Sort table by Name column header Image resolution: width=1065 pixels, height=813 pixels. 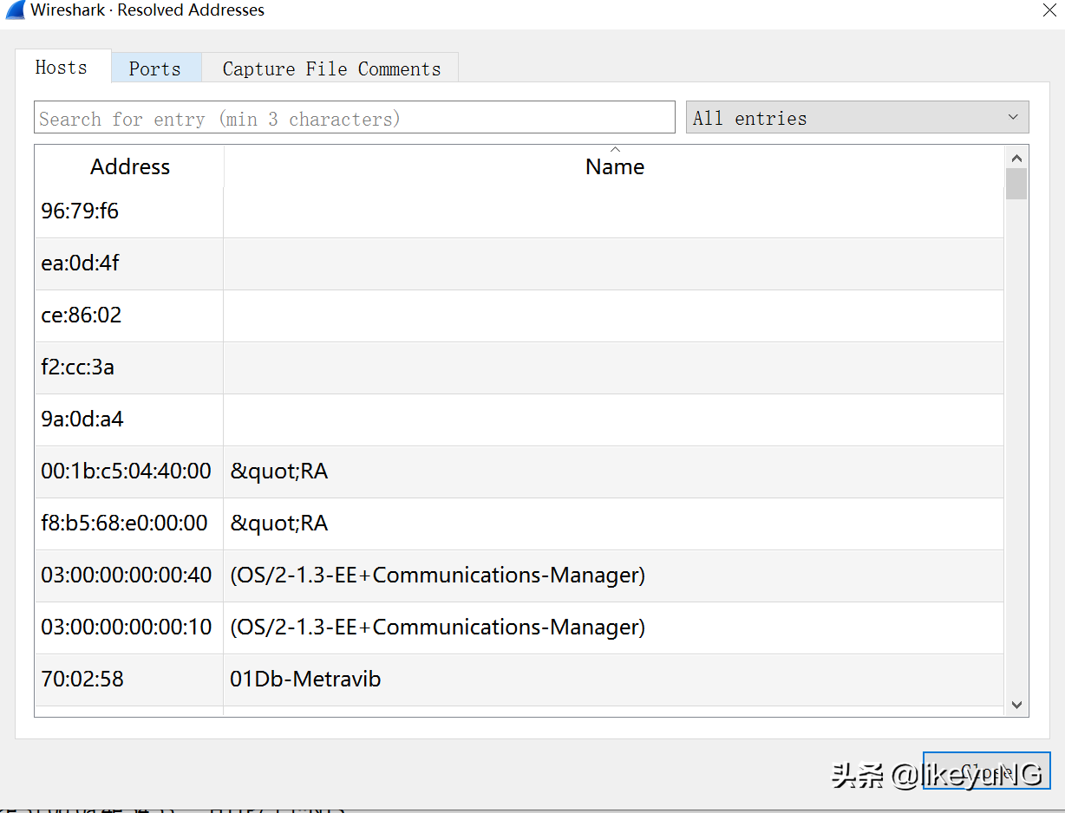[x=614, y=166]
